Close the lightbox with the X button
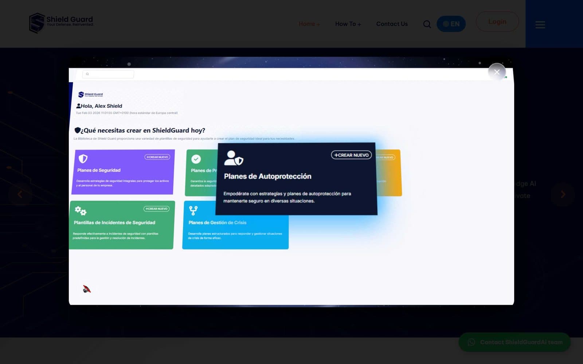 497,72
